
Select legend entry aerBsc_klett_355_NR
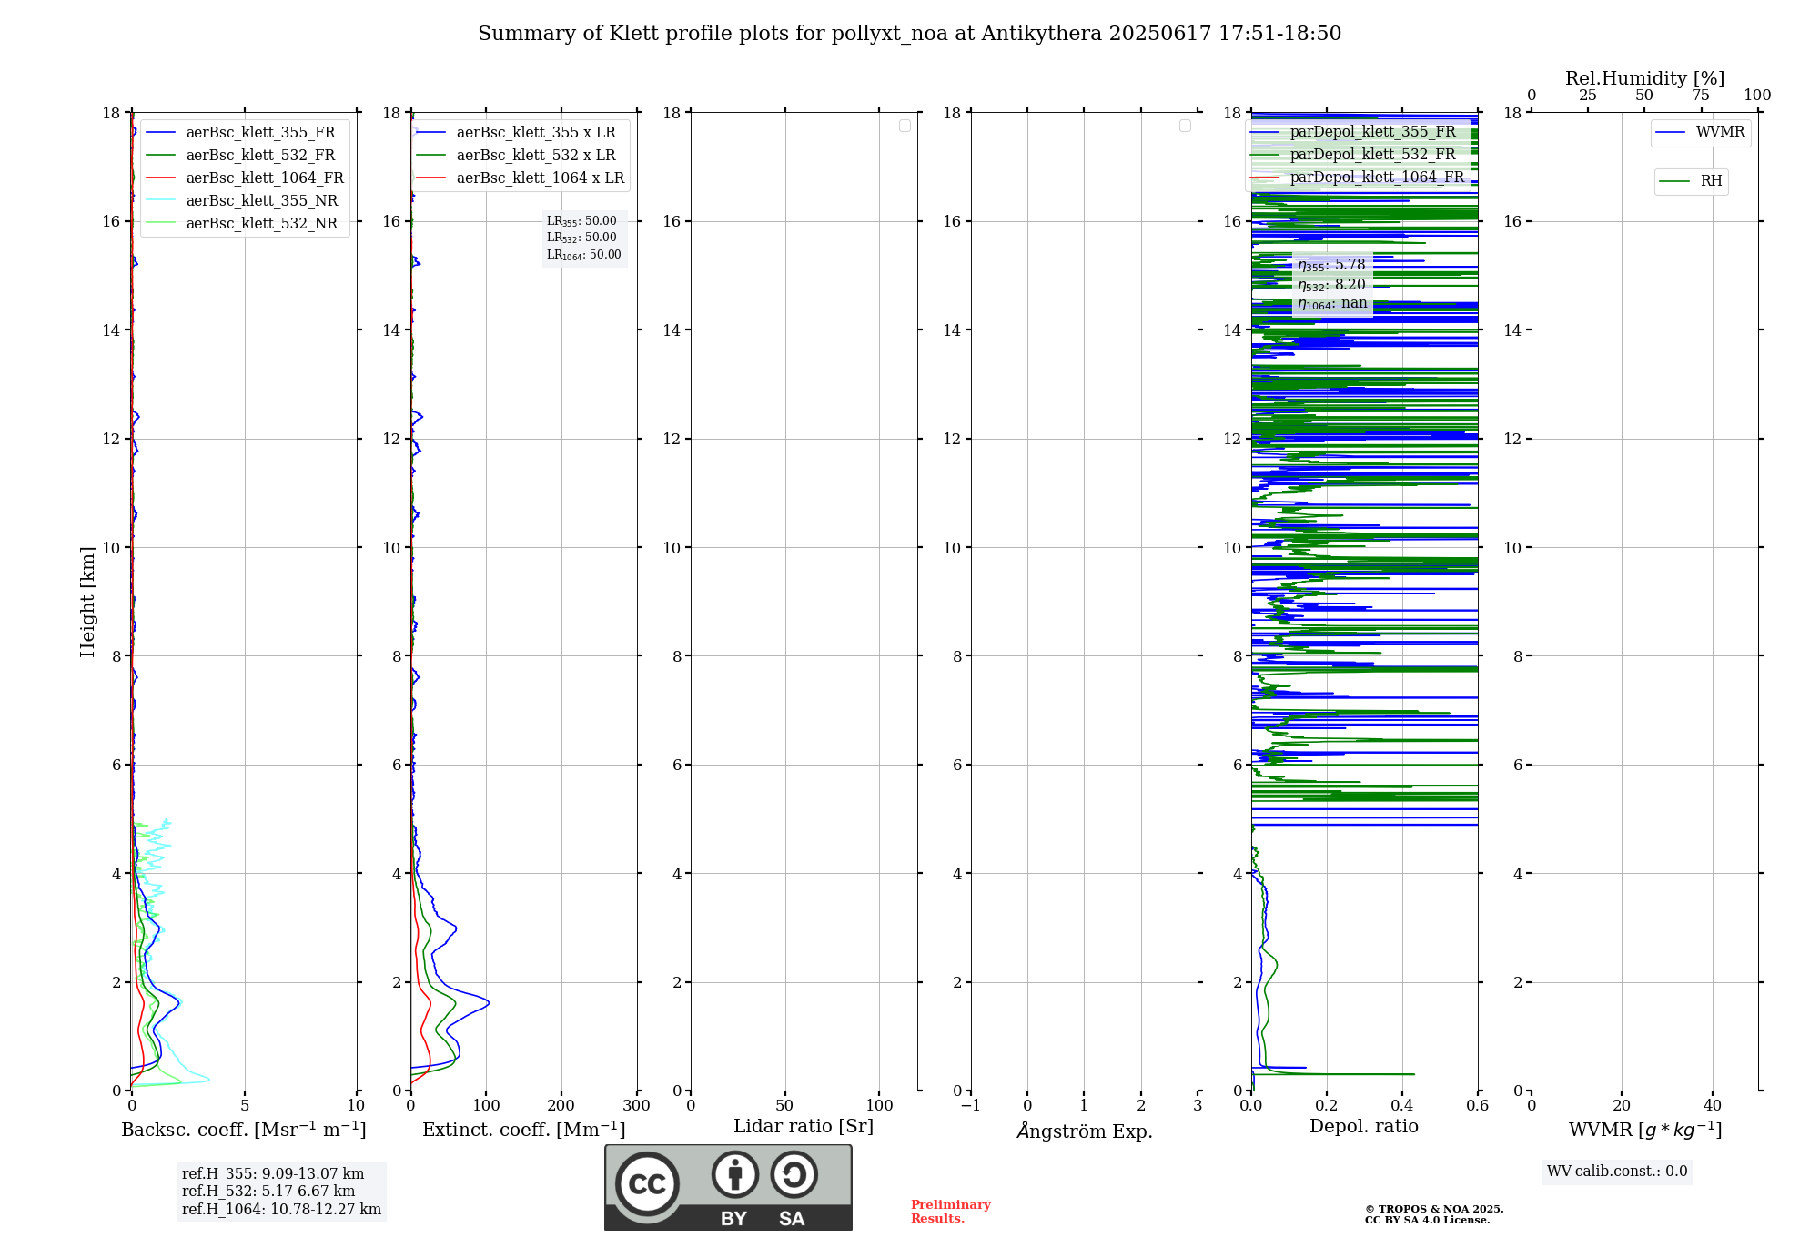point(241,201)
